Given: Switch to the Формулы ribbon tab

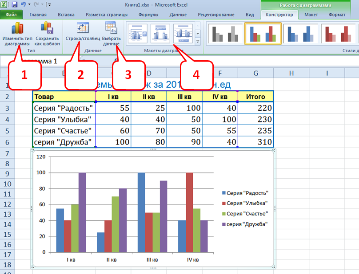Looking at the screenshot, I should (x=148, y=15).
